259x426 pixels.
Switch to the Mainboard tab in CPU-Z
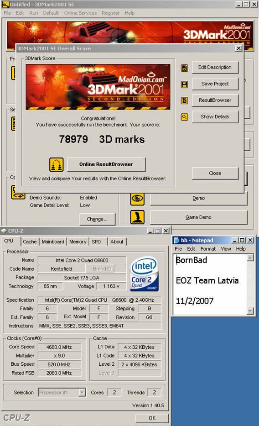(53, 242)
